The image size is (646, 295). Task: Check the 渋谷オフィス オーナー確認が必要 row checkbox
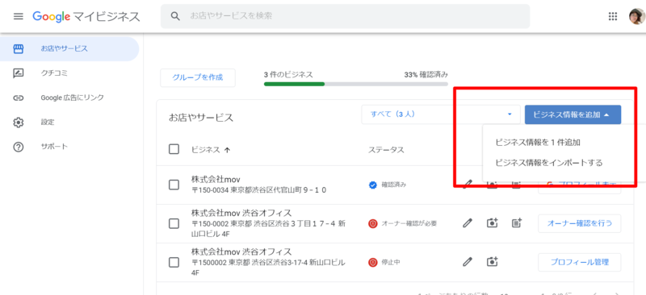[174, 223]
